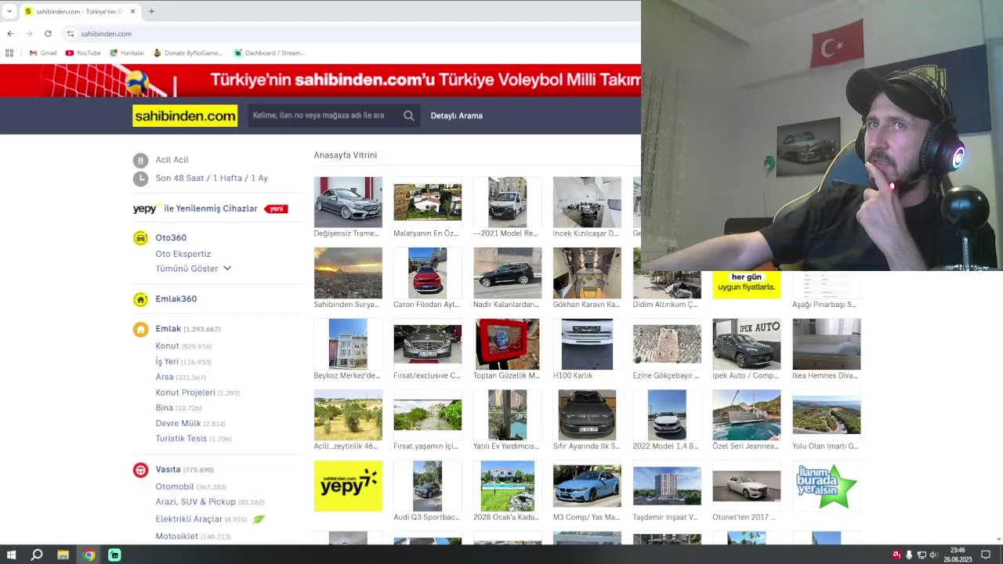This screenshot has height=564, width=1003.
Task: Open the green app in the taskbar
Action: click(114, 555)
